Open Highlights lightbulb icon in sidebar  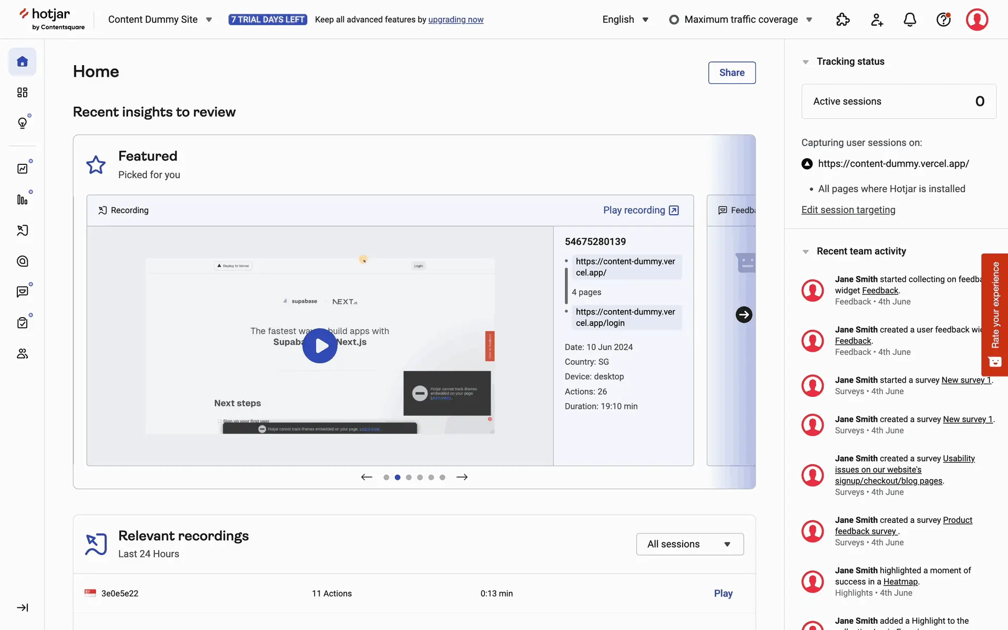22,123
